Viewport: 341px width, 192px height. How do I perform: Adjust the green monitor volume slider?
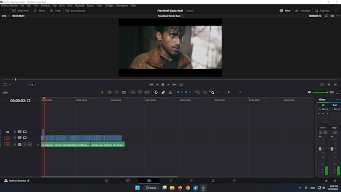pos(320,92)
